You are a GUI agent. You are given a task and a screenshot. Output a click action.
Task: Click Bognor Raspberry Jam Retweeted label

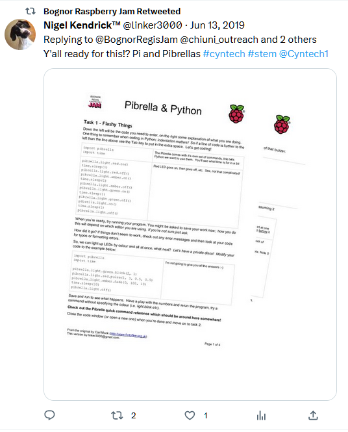[112, 11]
